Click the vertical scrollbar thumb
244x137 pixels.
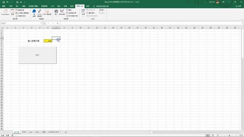(242, 44)
